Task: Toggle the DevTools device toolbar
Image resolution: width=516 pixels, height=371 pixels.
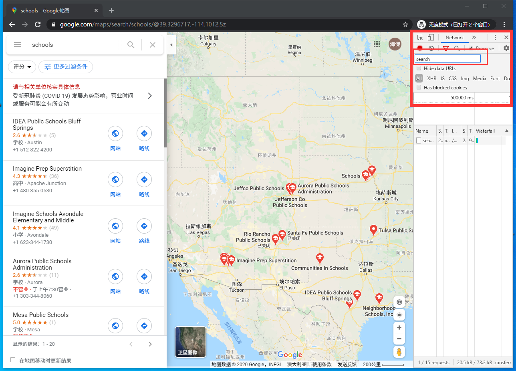Action: (431, 38)
